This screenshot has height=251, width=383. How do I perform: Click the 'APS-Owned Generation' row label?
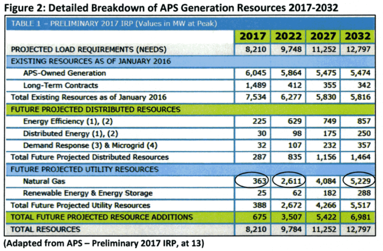click(65, 73)
